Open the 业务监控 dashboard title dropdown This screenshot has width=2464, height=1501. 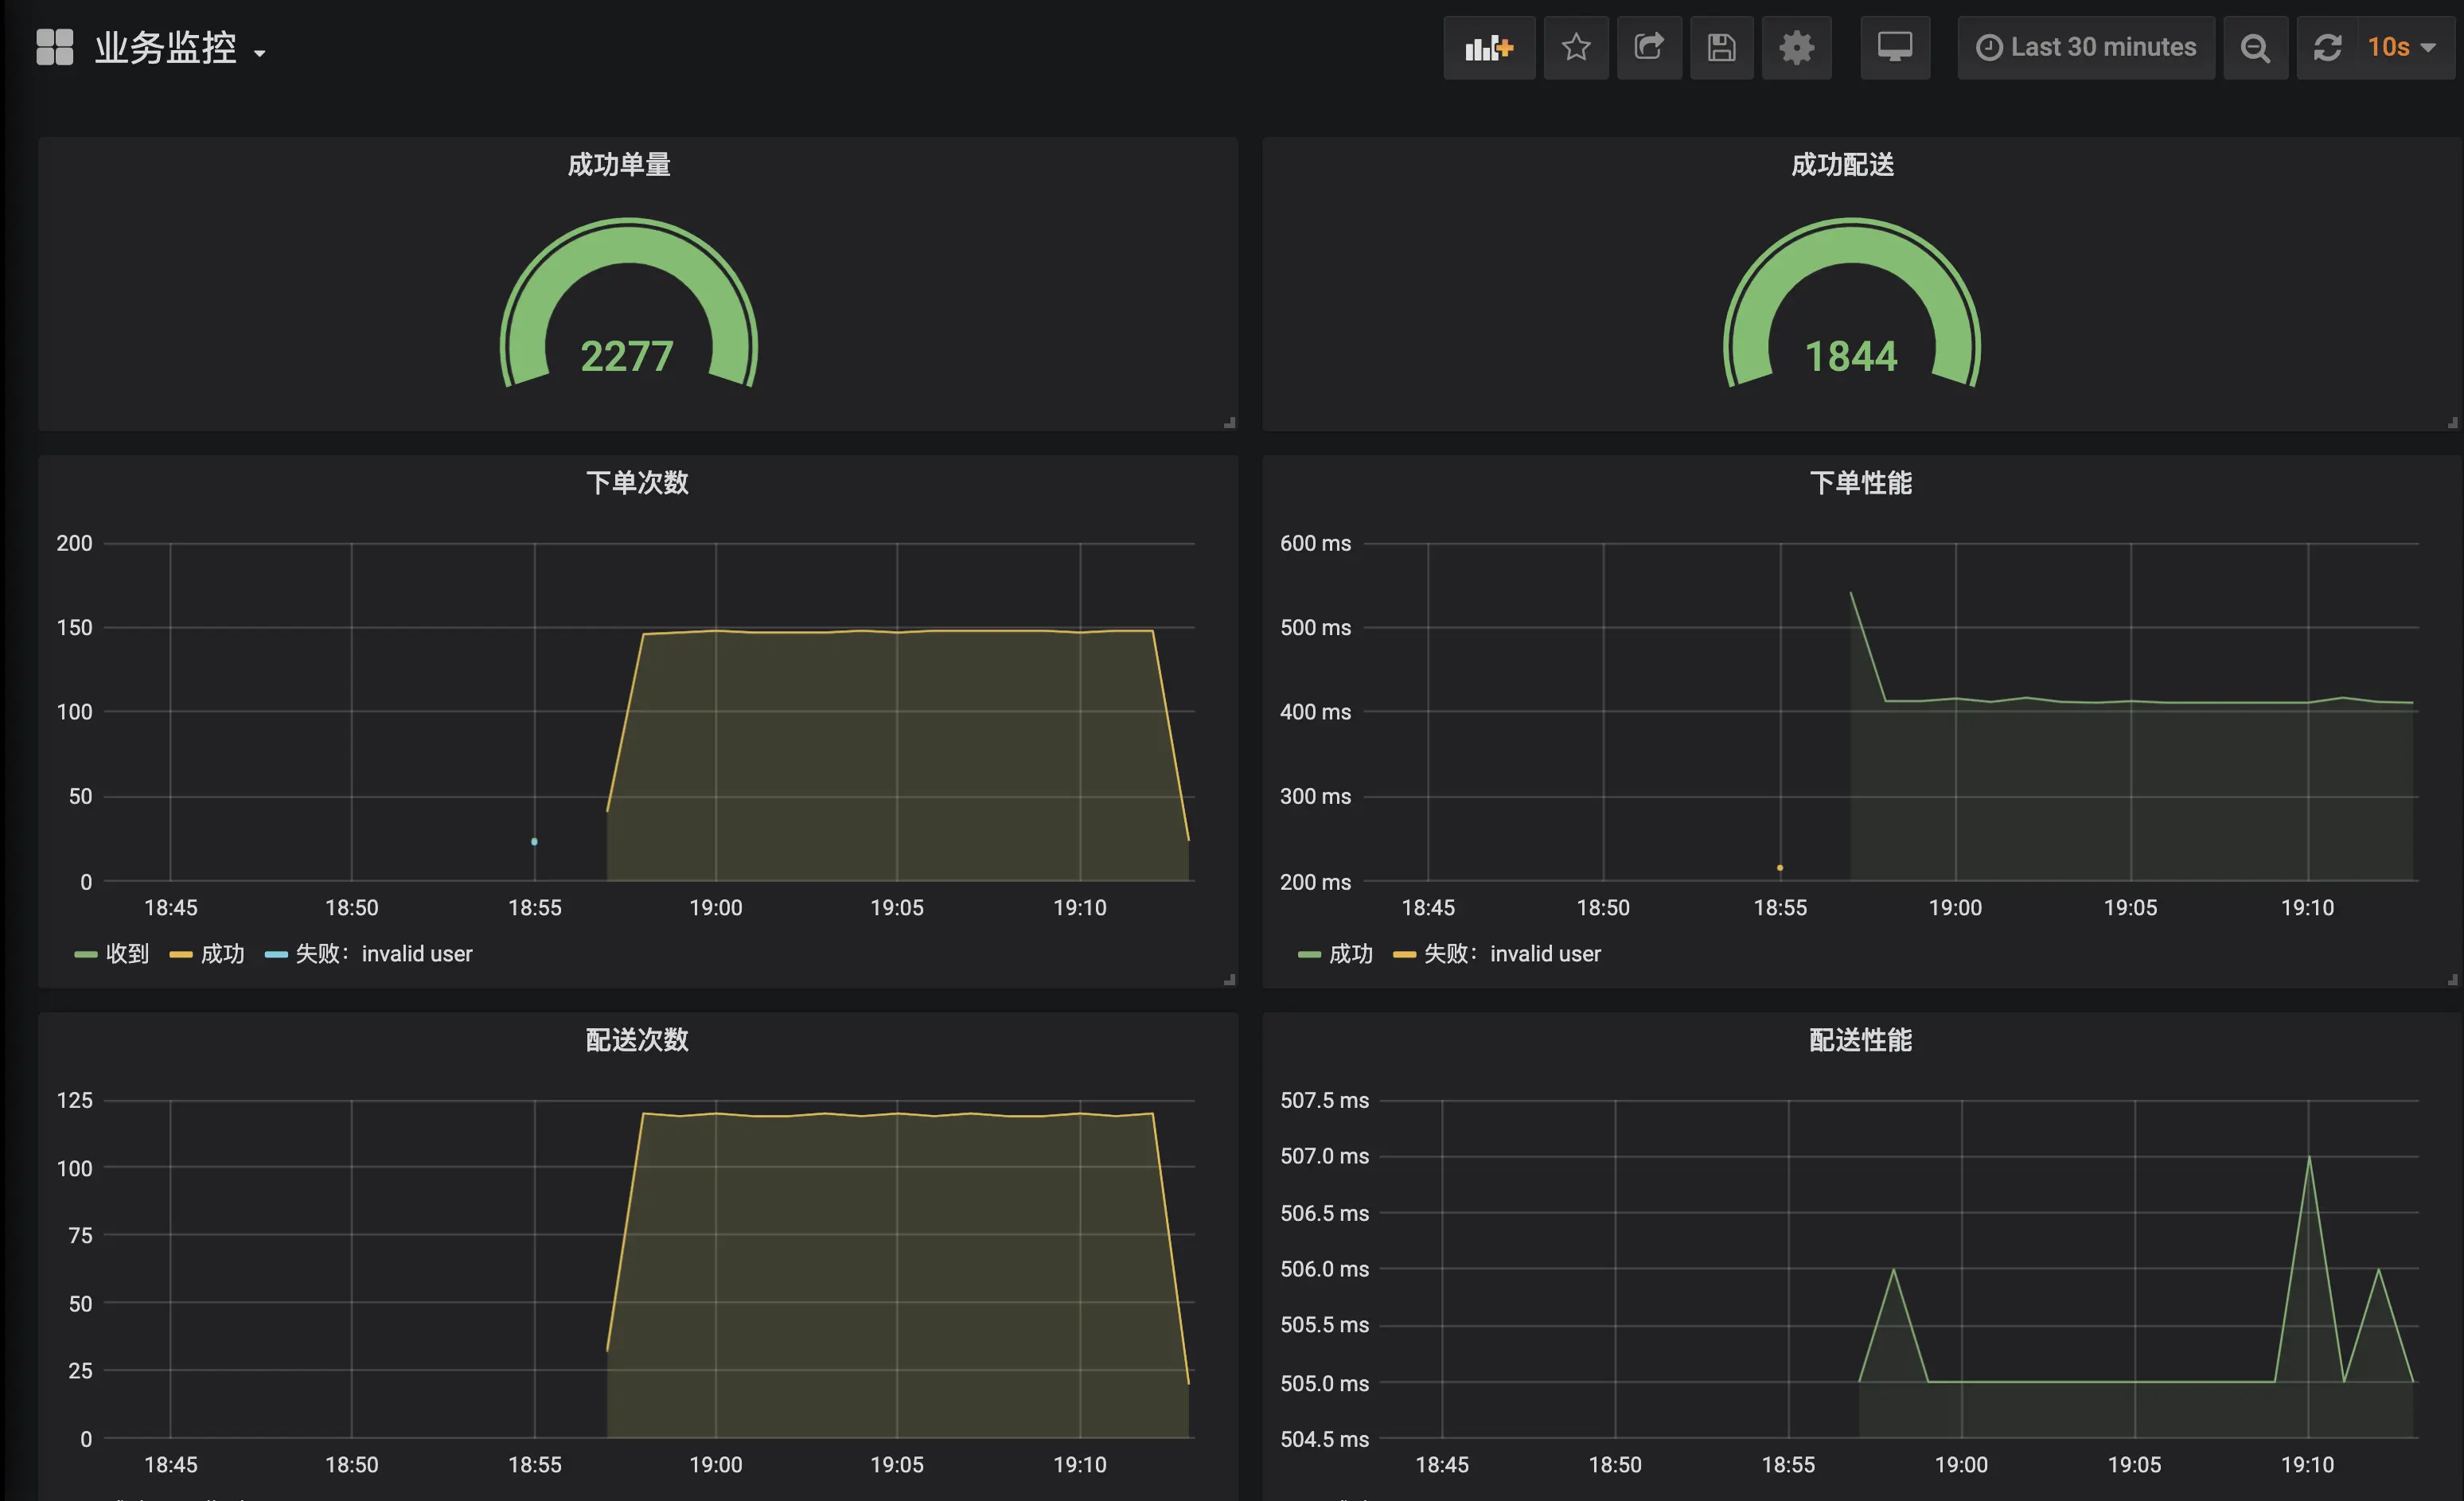pos(180,48)
